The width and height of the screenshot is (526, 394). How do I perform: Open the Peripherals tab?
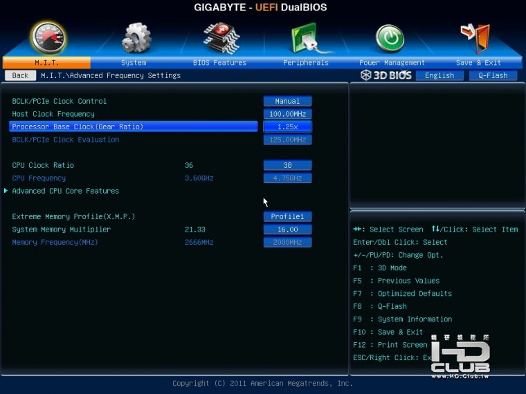tap(306, 63)
